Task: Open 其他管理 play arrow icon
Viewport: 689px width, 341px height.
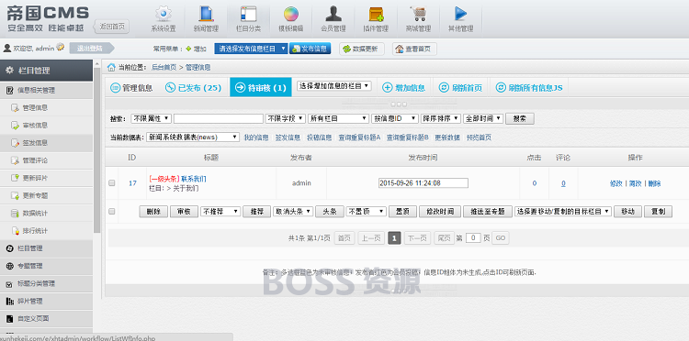Action: point(460,14)
